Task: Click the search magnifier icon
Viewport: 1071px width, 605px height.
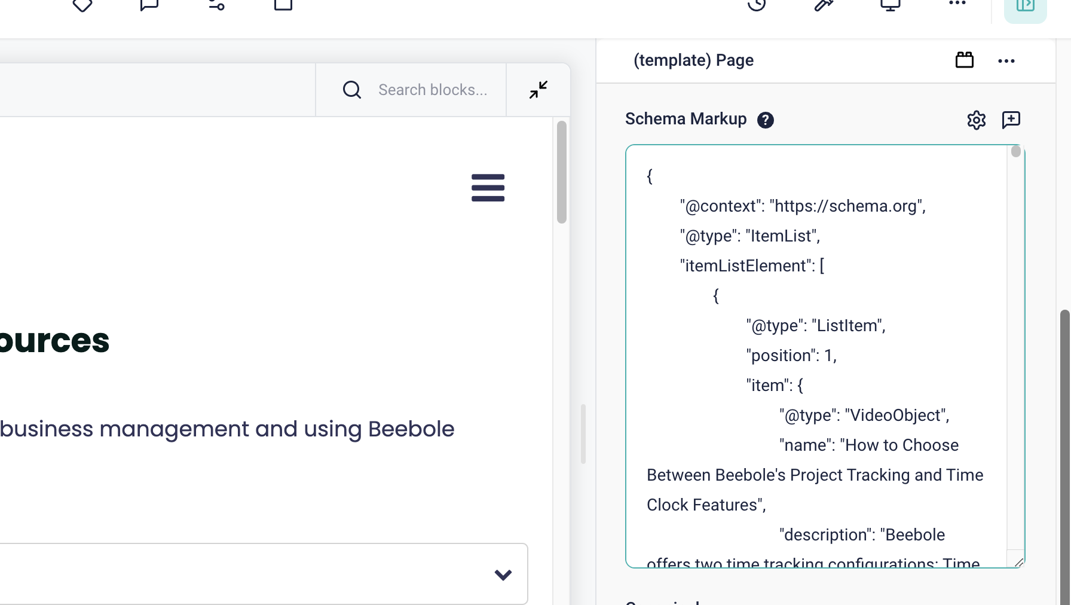Action: click(352, 90)
